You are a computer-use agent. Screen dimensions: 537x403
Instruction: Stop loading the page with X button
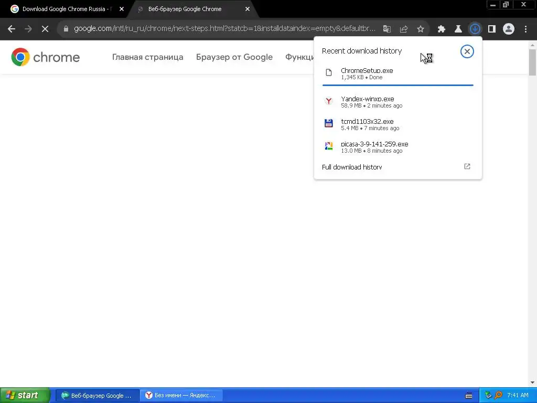(45, 29)
